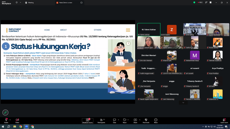Select ari susanti participant tile
230x129 pixels.
point(195,68)
